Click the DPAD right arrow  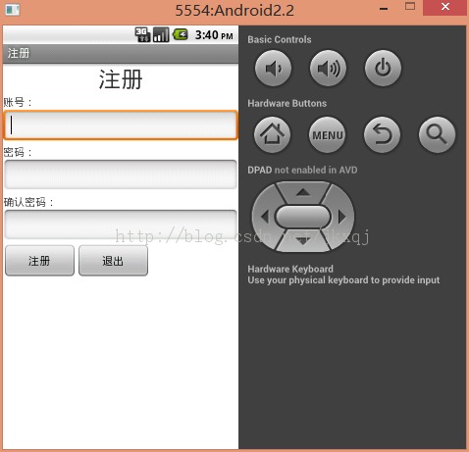(342, 217)
